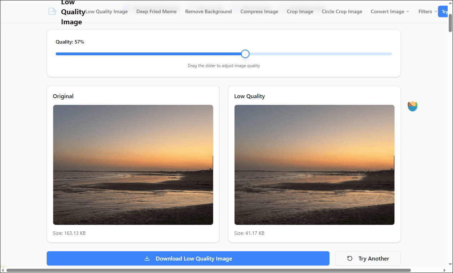Click the Try Another button
Viewport: 453px width, 273px height.
[368, 258]
